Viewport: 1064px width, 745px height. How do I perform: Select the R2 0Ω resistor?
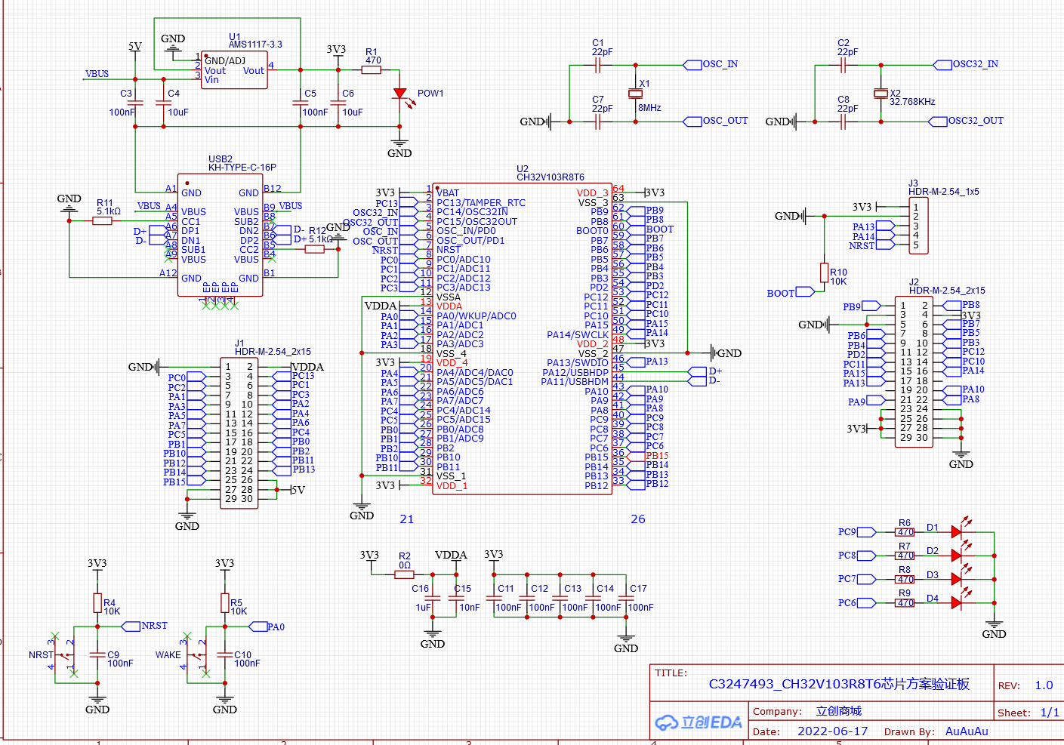(404, 574)
